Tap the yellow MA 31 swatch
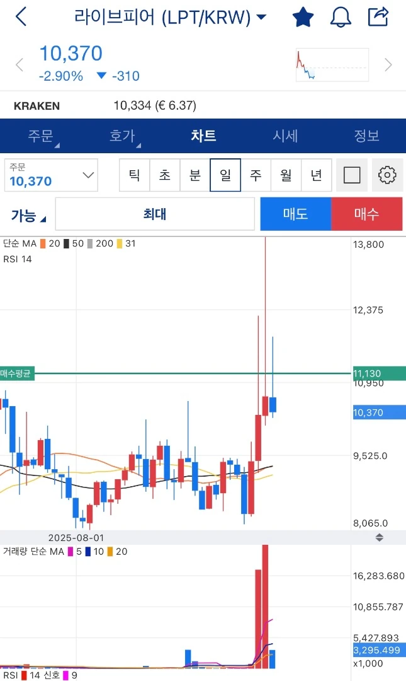The height and width of the screenshot is (681, 406). [x=120, y=243]
